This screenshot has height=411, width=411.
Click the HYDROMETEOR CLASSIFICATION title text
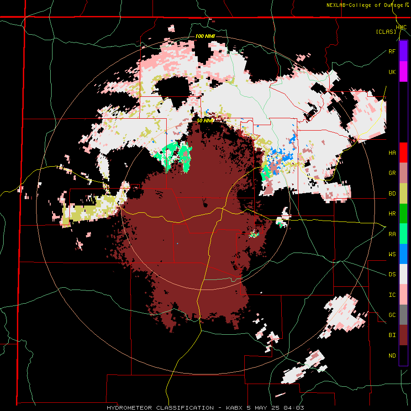pos(160,408)
